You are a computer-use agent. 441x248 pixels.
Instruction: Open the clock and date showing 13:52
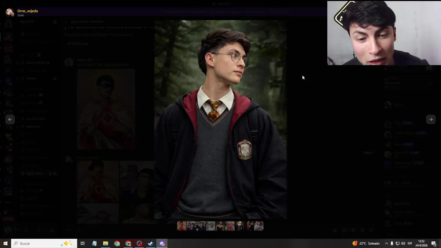click(421, 244)
